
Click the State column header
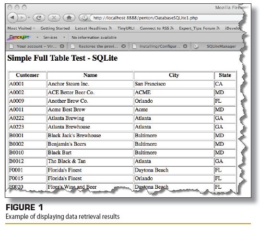click(x=225, y=75)
